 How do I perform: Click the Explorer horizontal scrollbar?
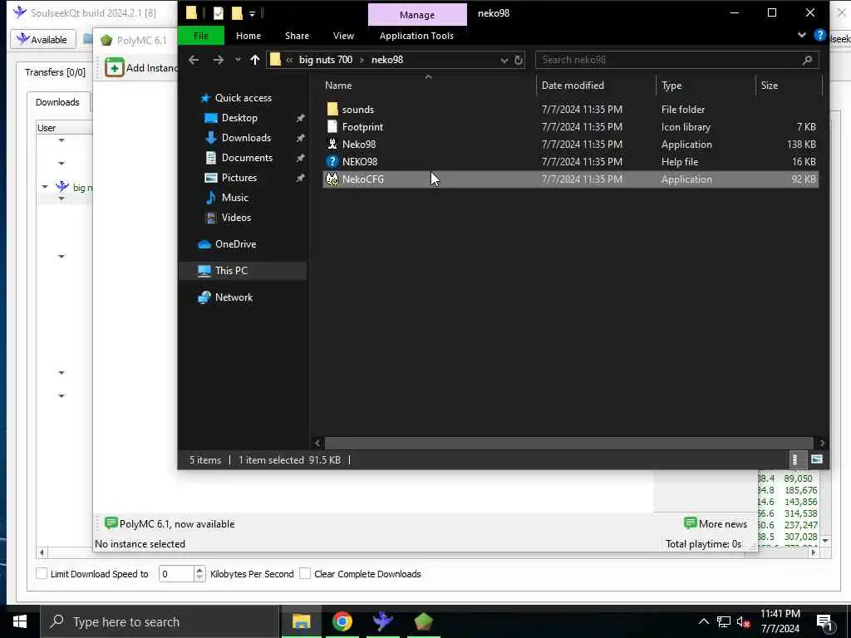568,444
